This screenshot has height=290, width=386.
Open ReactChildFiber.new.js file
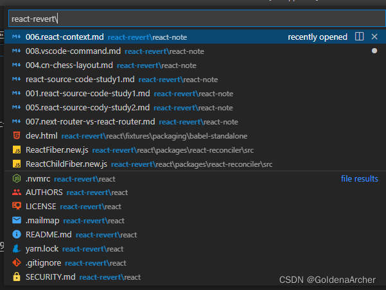pyautogui.click(x=66, y=164)
